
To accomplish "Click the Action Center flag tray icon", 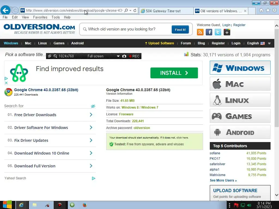I will pos(236,205).
